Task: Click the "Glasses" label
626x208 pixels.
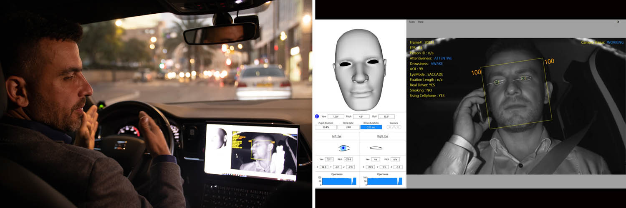Action: tap(394, 123)
